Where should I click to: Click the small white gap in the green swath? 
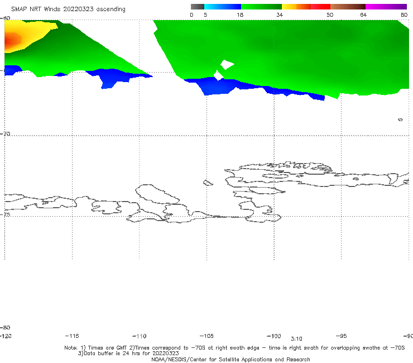(227, 64)
